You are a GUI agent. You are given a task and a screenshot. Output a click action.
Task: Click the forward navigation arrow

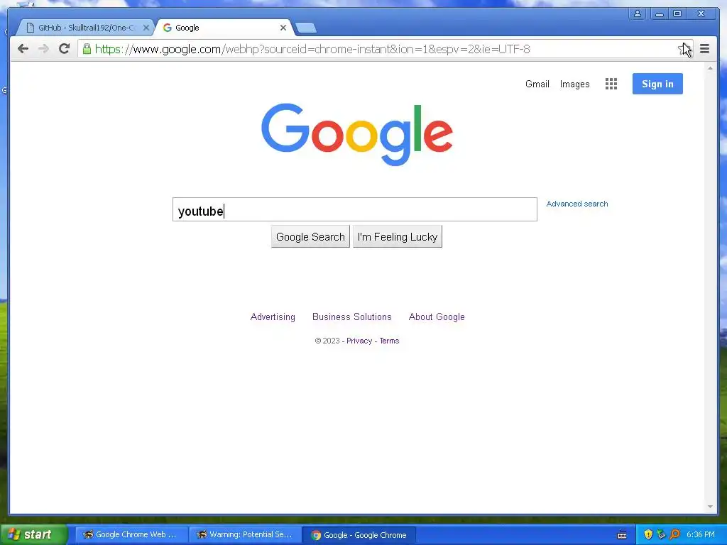coord(43,49)
